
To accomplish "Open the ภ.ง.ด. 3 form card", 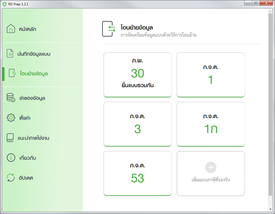I will (137, 124).
